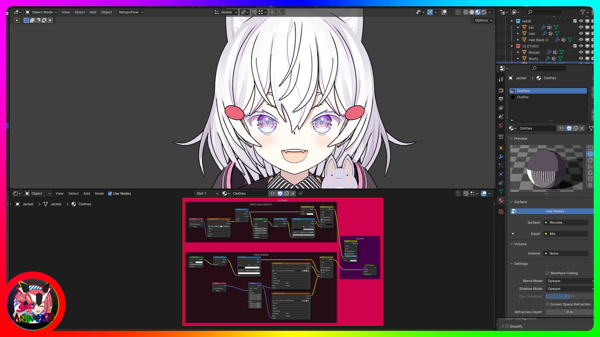Set material preview to Flat plane
Viewport: 600px width, 337px height.
[x=590, y=148]
